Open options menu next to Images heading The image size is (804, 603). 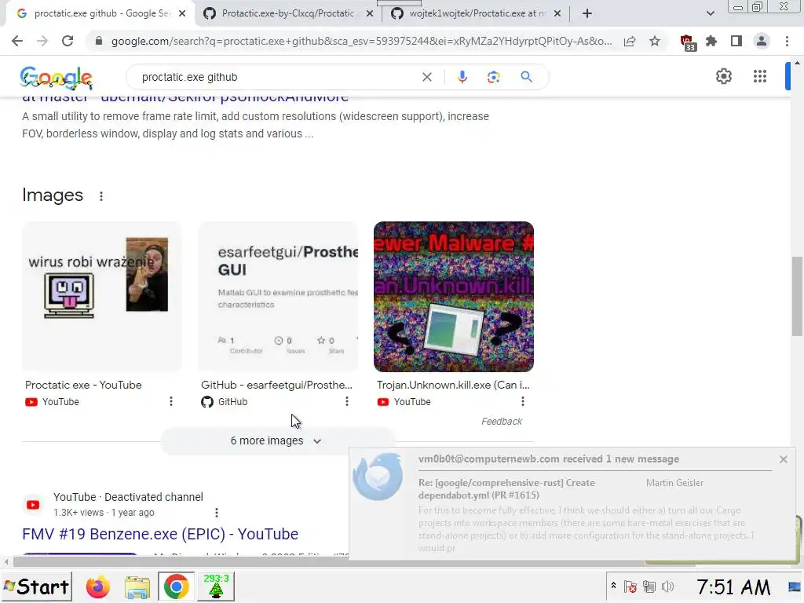(x=101, y=196)
